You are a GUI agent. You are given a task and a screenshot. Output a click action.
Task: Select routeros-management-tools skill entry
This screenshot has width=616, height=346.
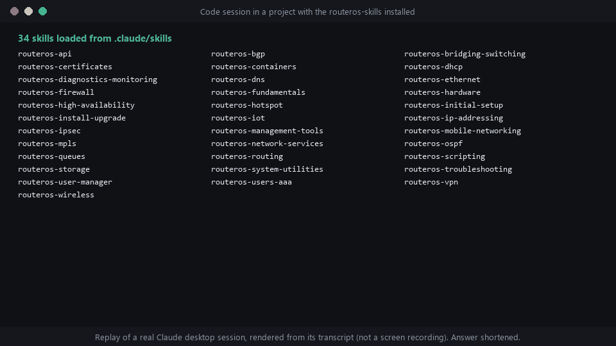[267, 131]
